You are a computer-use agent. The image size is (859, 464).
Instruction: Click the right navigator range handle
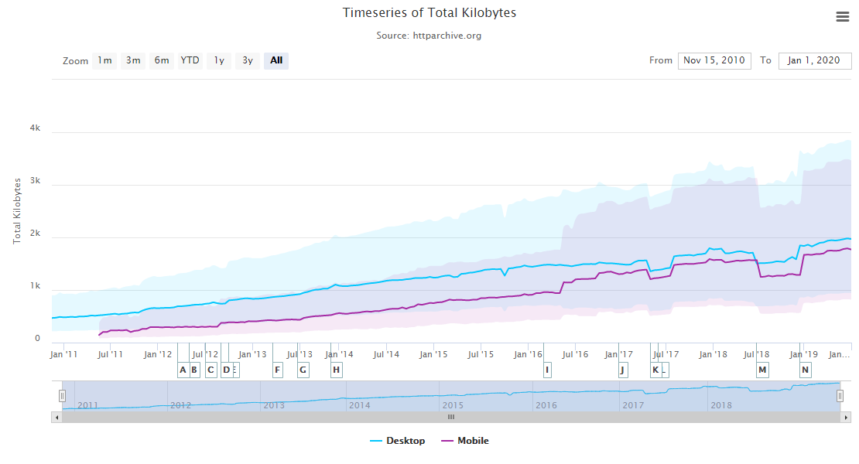point(840,396)
